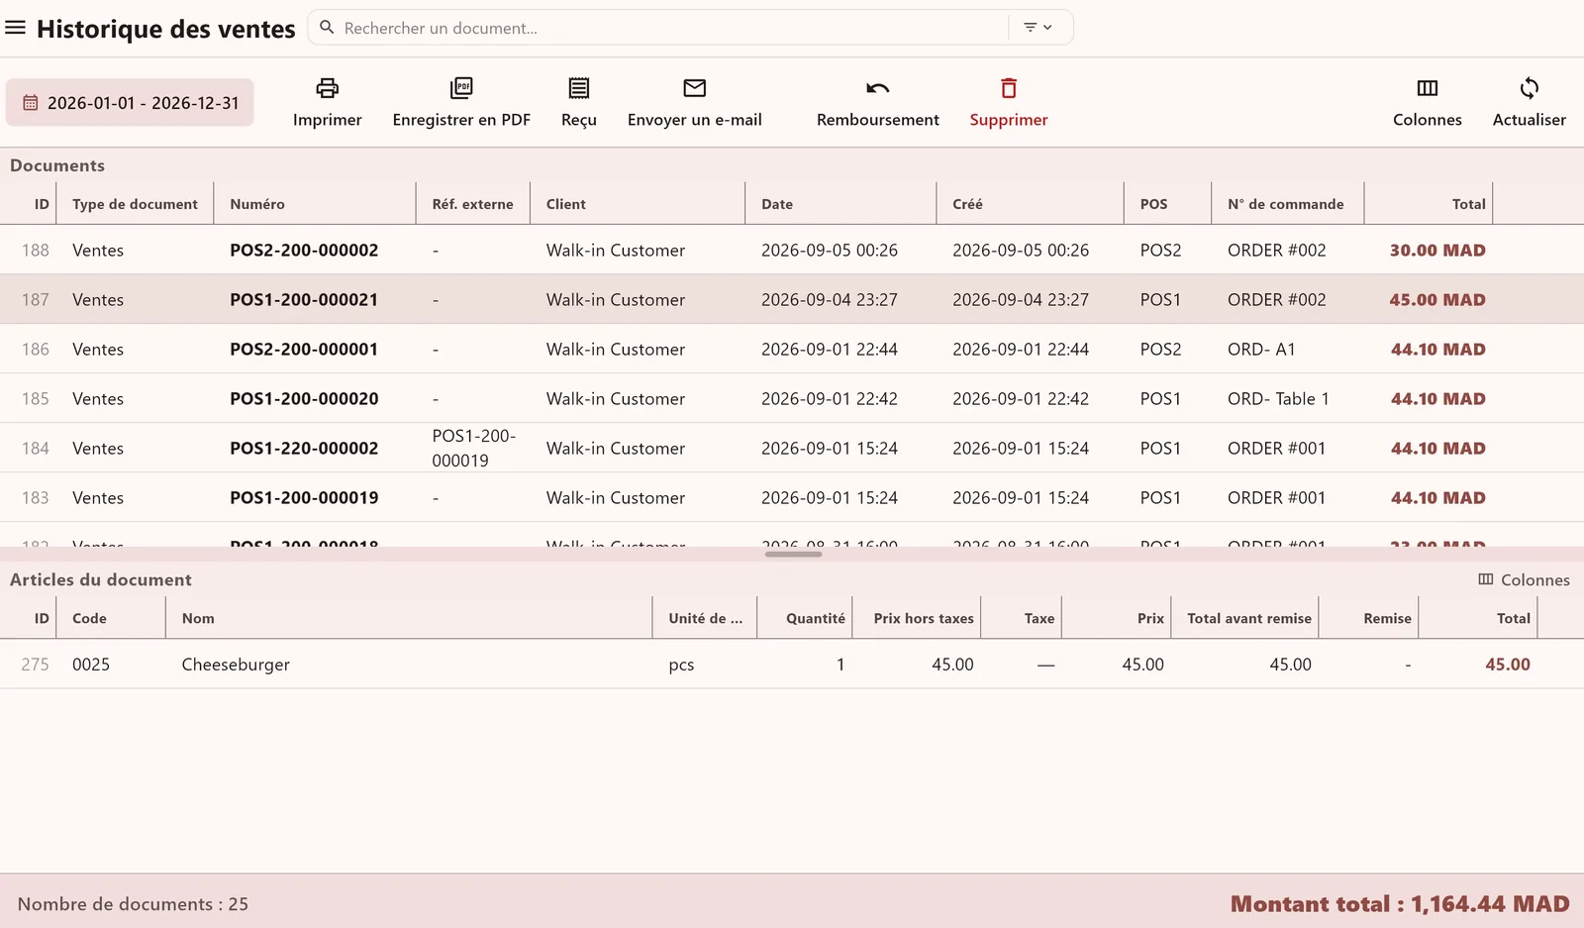Sort items by Unité de ... header

tap(705, 618)
